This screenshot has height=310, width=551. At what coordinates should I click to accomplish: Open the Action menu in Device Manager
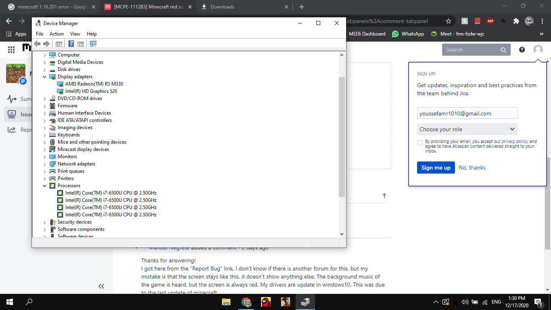pyautogui.click(x=56, y=34)
